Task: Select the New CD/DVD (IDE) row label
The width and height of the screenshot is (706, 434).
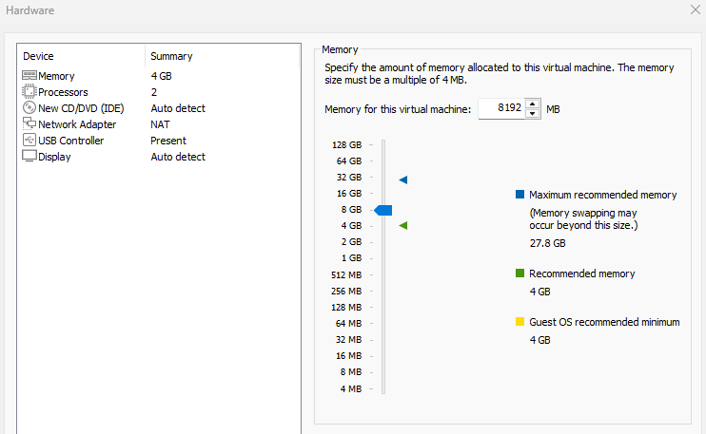Action: click(x=81, y=108)
